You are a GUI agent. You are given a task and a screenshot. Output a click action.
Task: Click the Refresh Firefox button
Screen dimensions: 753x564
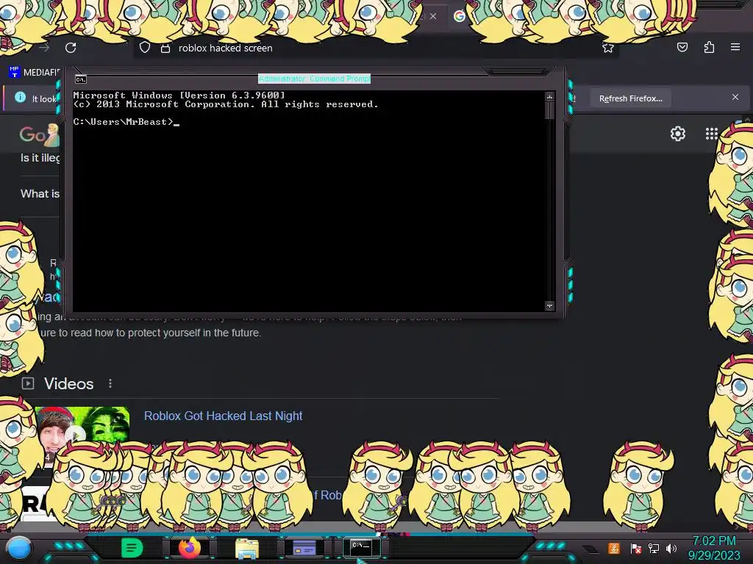pos(630,98)
